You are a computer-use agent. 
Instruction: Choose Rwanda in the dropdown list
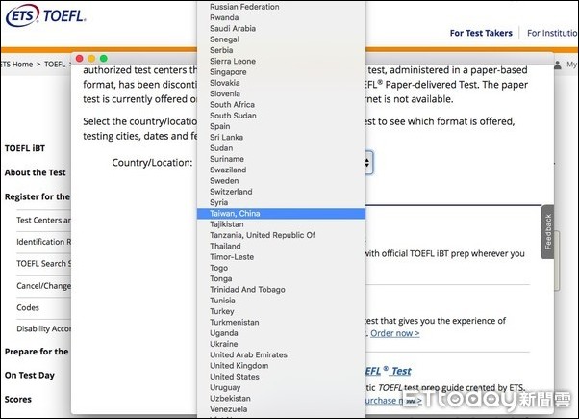coord(224,17)
